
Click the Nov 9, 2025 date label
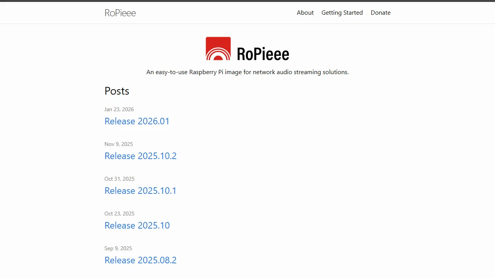pyautogui.click(x=119, y=144)
